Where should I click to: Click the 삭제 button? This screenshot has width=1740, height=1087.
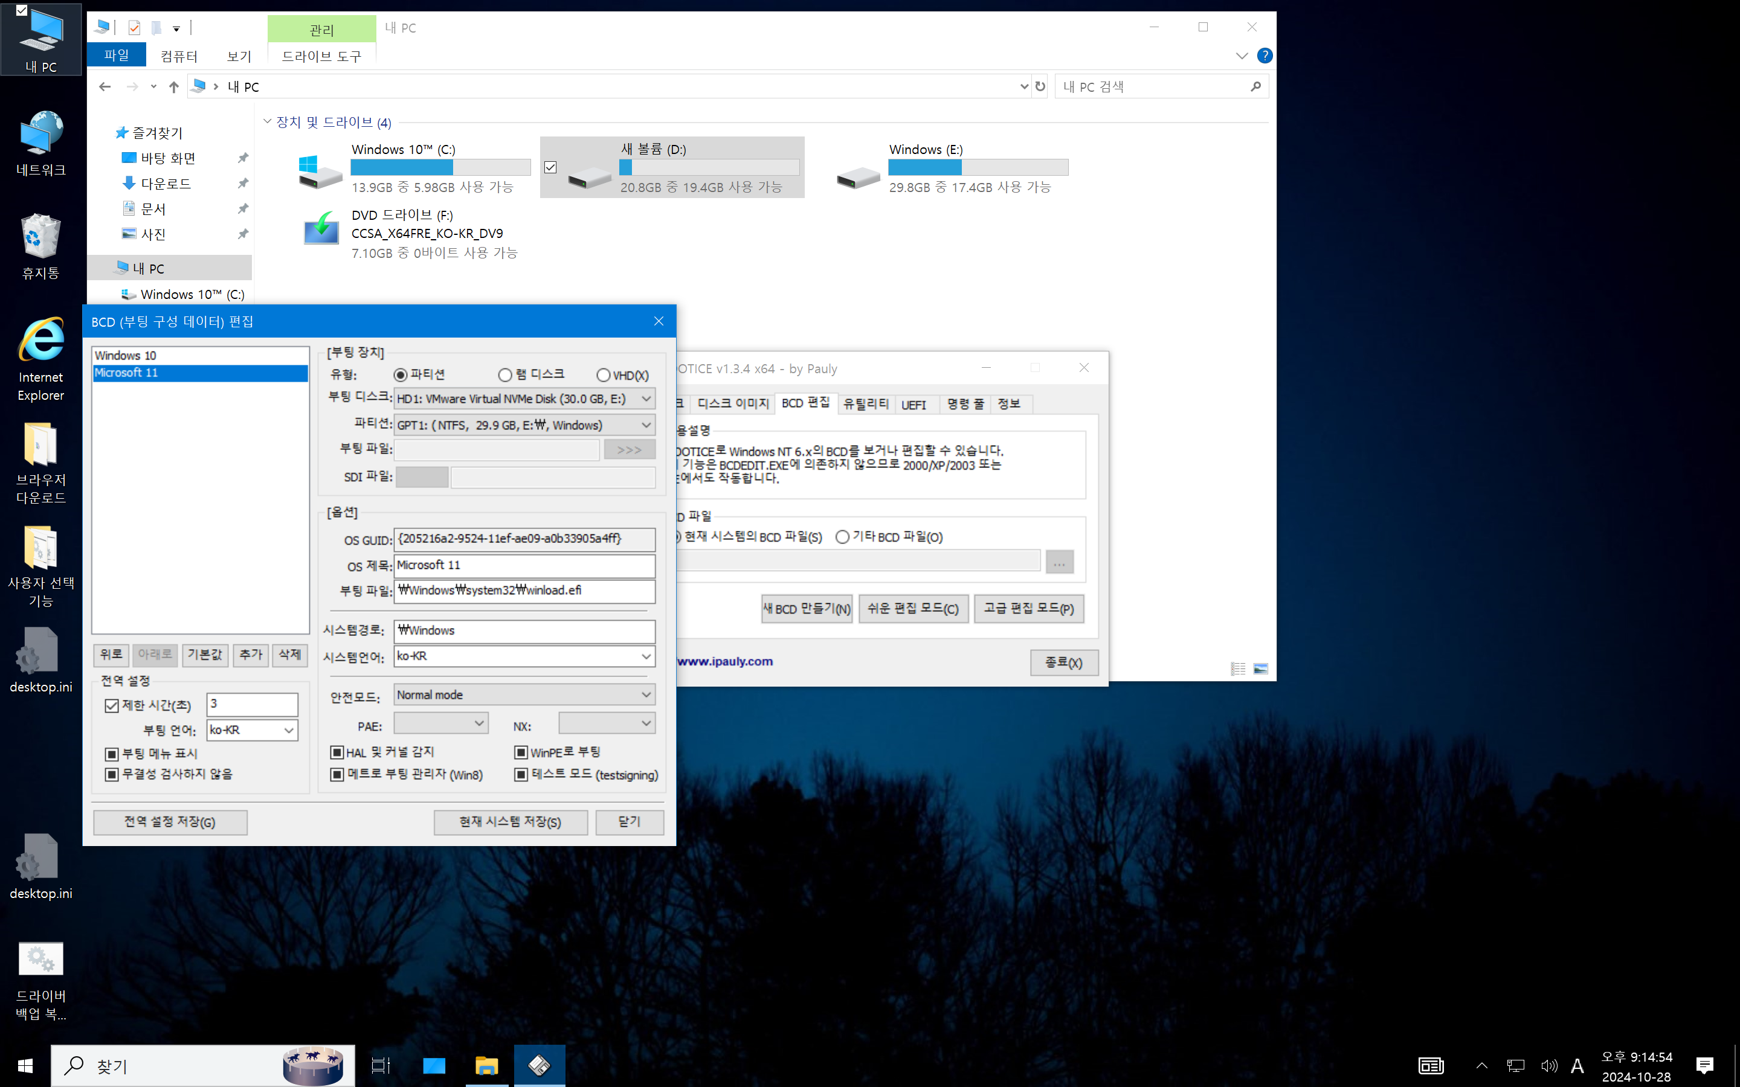tap(290, 654)
